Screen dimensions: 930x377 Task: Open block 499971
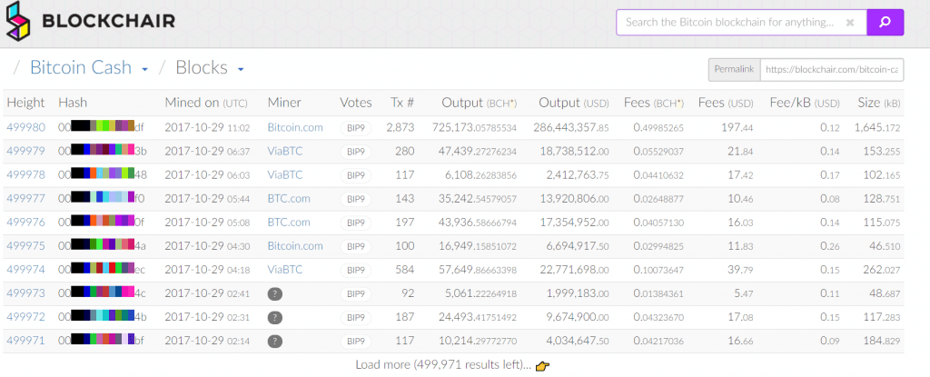[25, 341]
